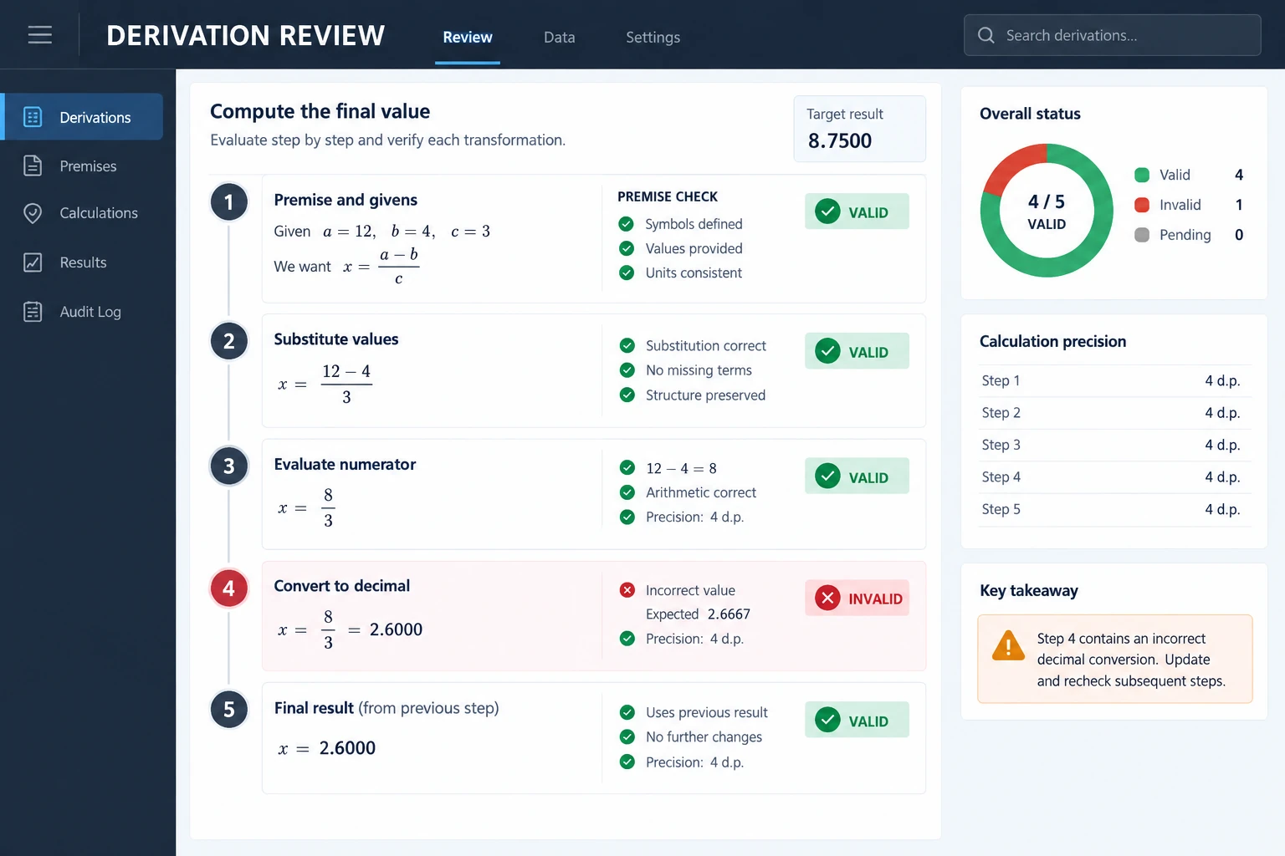1285x856 pixels.
Task: Click the INVALID badge on step 4
Action: coord(857,598)
